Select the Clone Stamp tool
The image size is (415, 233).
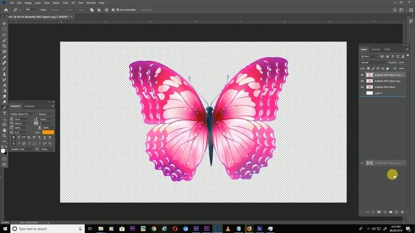5,74
